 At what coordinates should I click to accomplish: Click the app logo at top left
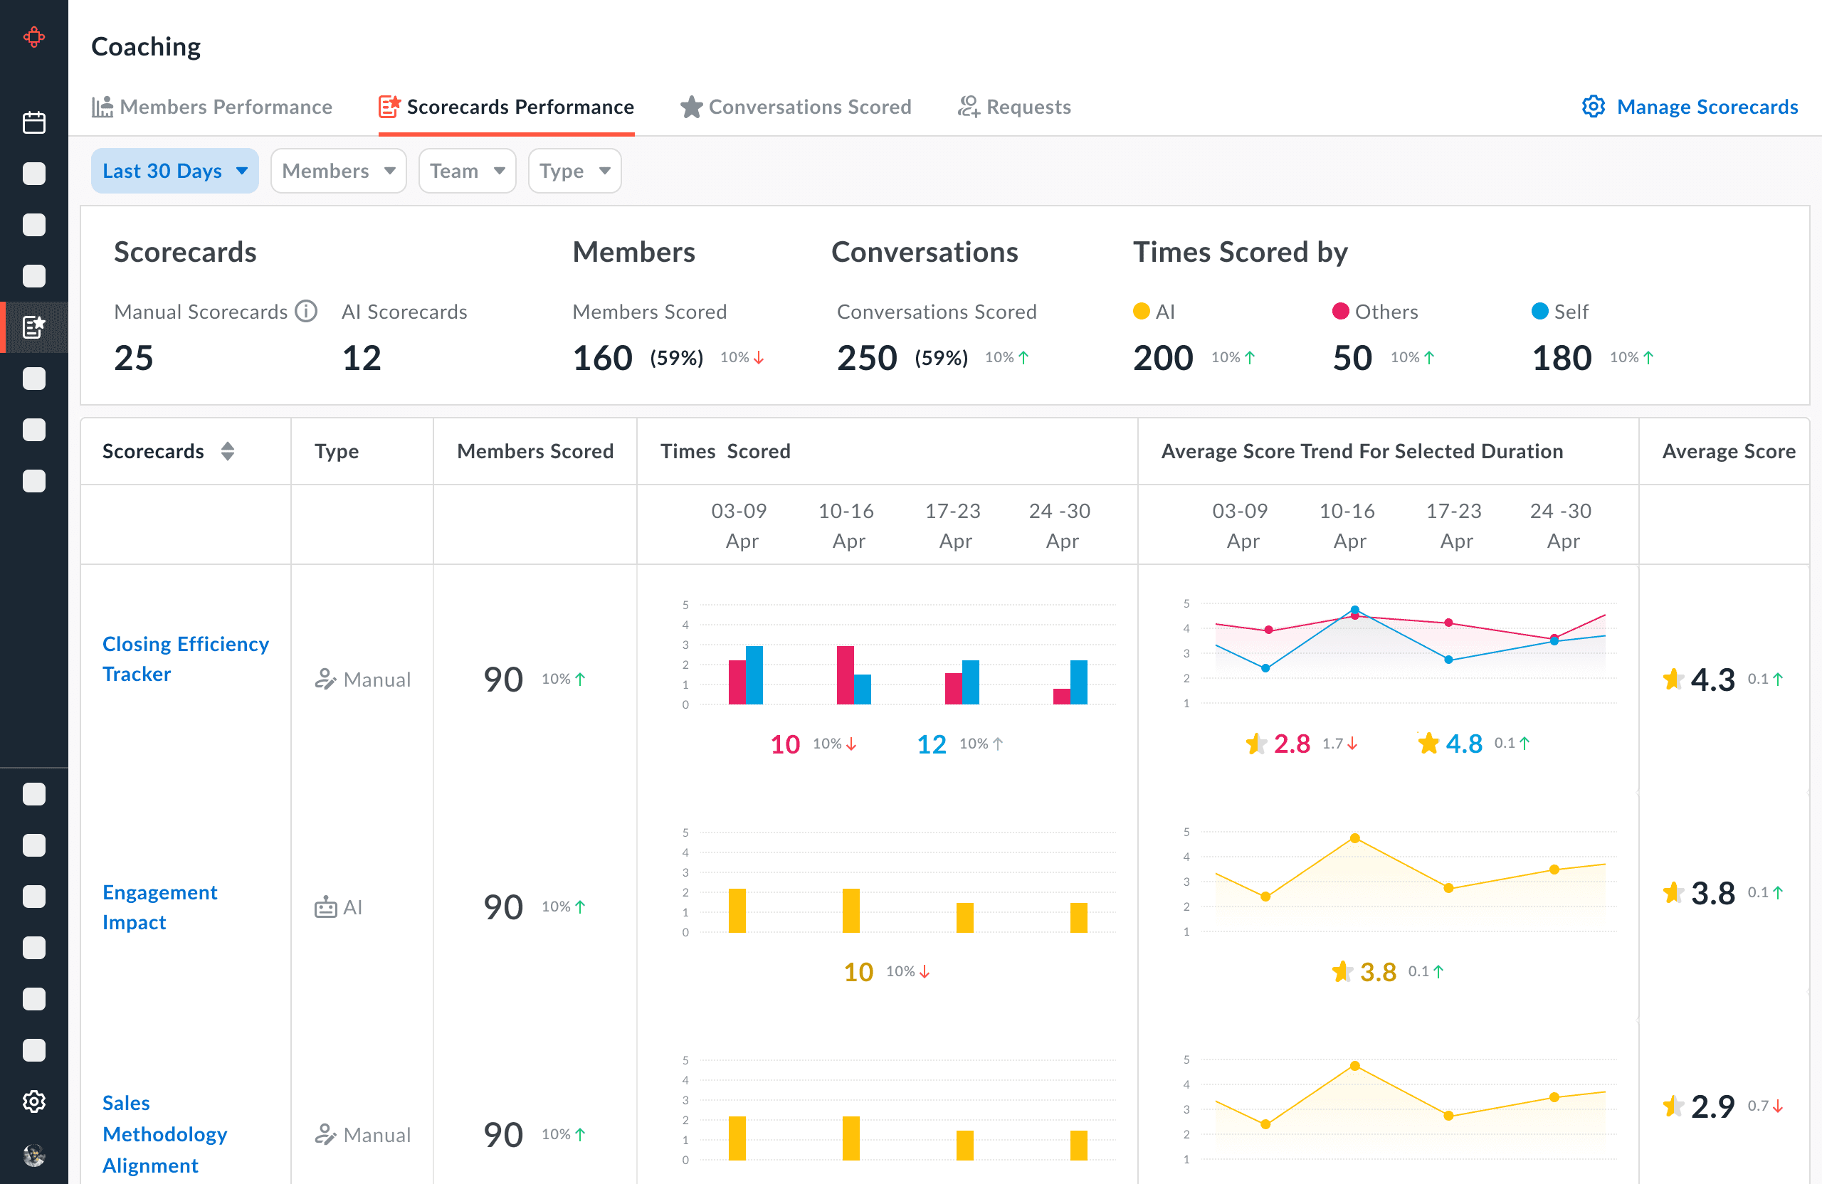click(33, 37)
